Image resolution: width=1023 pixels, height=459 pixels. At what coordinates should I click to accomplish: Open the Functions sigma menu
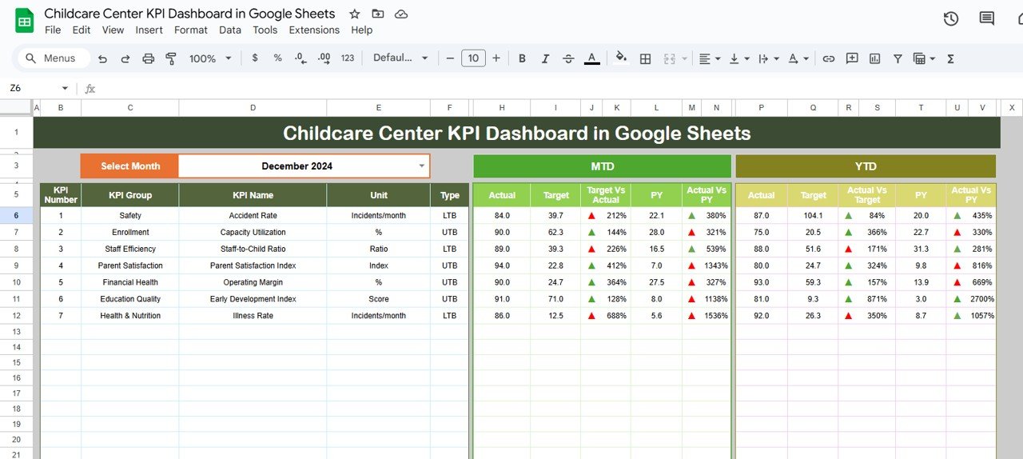click(x=951, y=58)
